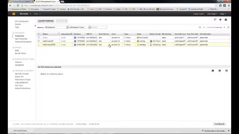The height and width of the screenshot is (134, 239).
Task: Go to the next page of instances
Action: pyautogui.click(x=224, y=27)
